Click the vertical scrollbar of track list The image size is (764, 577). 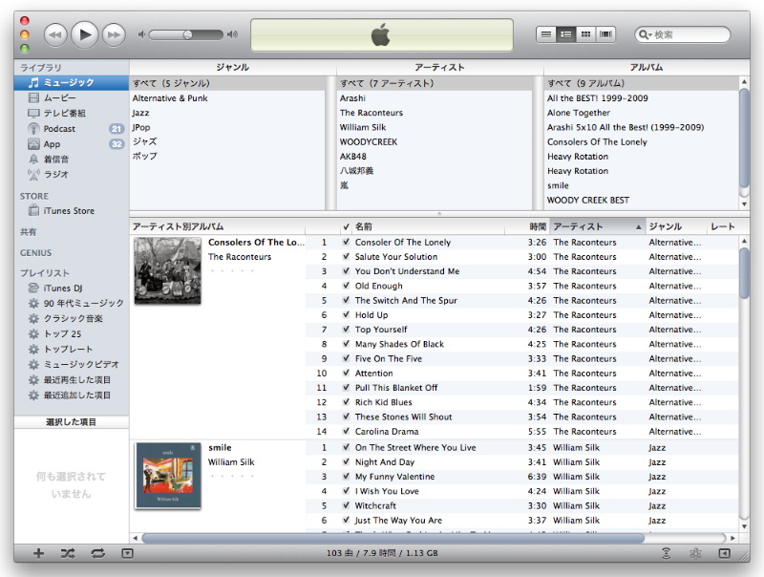pos(744,273)
